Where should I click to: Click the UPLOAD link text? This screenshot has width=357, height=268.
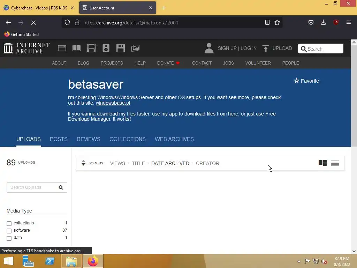pos(282,48)
